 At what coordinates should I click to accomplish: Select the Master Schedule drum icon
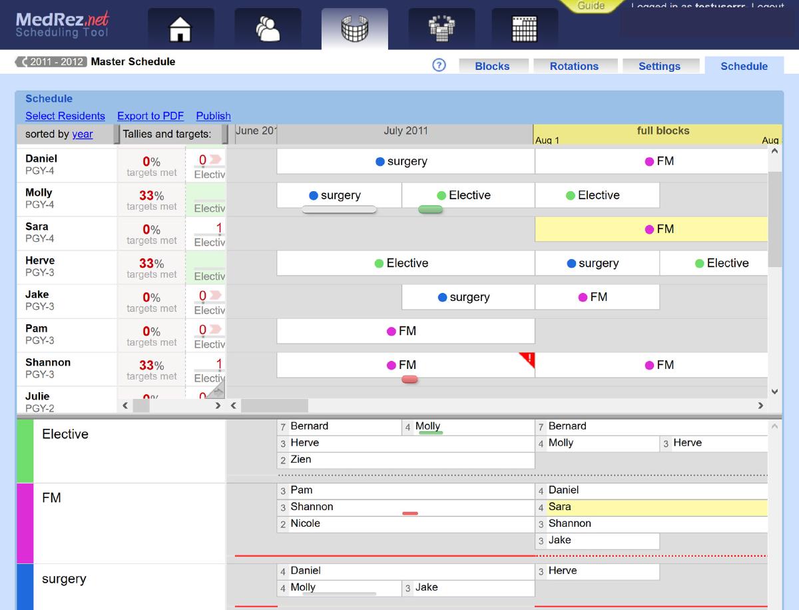pos(354,29)
